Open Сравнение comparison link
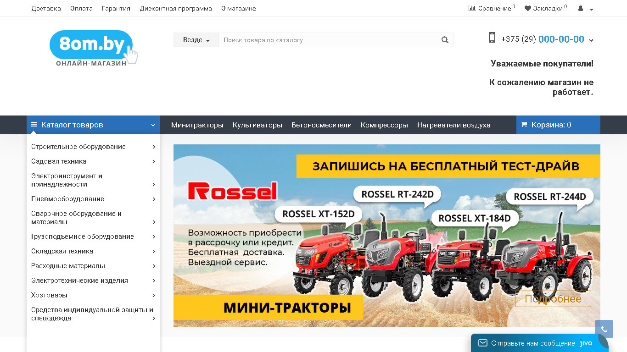Image resolution: width=627 pixels, height=352 pixels. pyautogui.click(x=492, y=8)
